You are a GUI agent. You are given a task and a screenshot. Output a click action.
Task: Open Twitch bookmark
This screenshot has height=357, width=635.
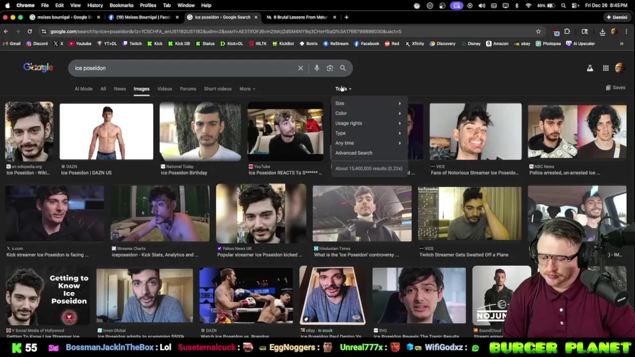tap(132, 44)
